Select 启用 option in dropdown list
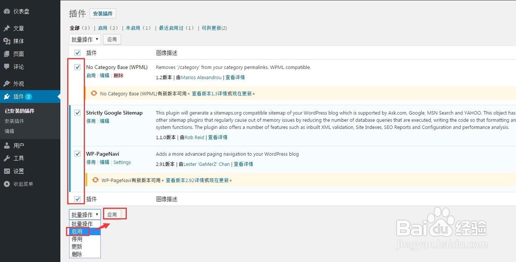Viewport: 516px width, 262px height. pos(85,232)
